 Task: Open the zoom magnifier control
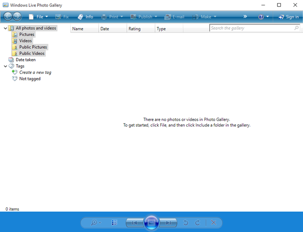click(96, 223)
